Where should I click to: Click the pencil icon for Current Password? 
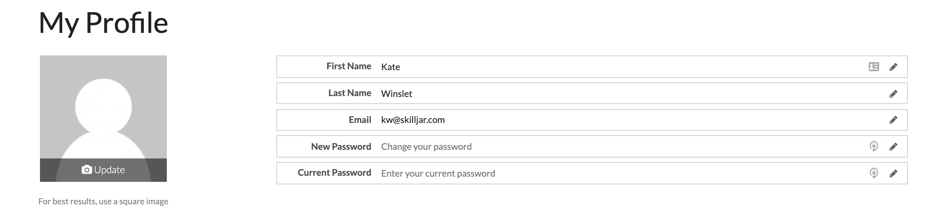click(893, 174)
